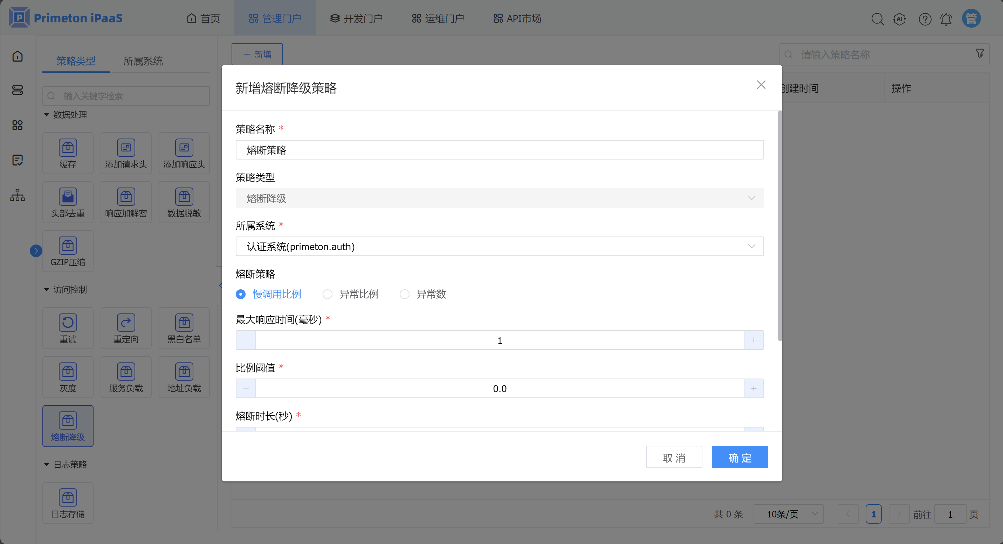
Task: Click the 取消 button
Action: coord(674,457)
